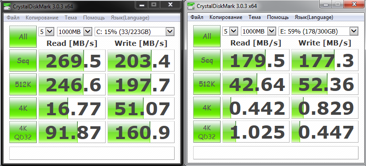Open Язык(Language) menu in the right window
Image resolution: width=366 pixels, height=166 pixels.
click(x=314, y=17)
